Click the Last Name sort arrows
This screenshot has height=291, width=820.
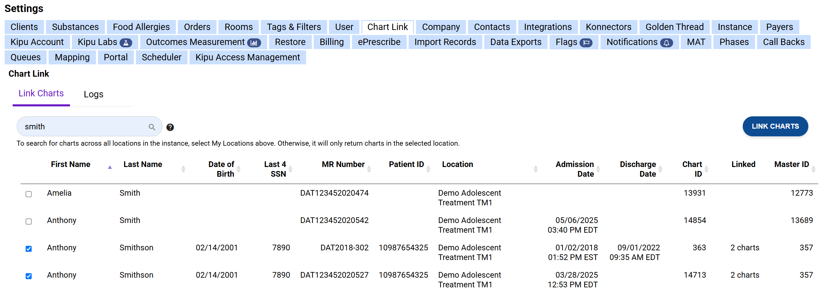point(183,169)
